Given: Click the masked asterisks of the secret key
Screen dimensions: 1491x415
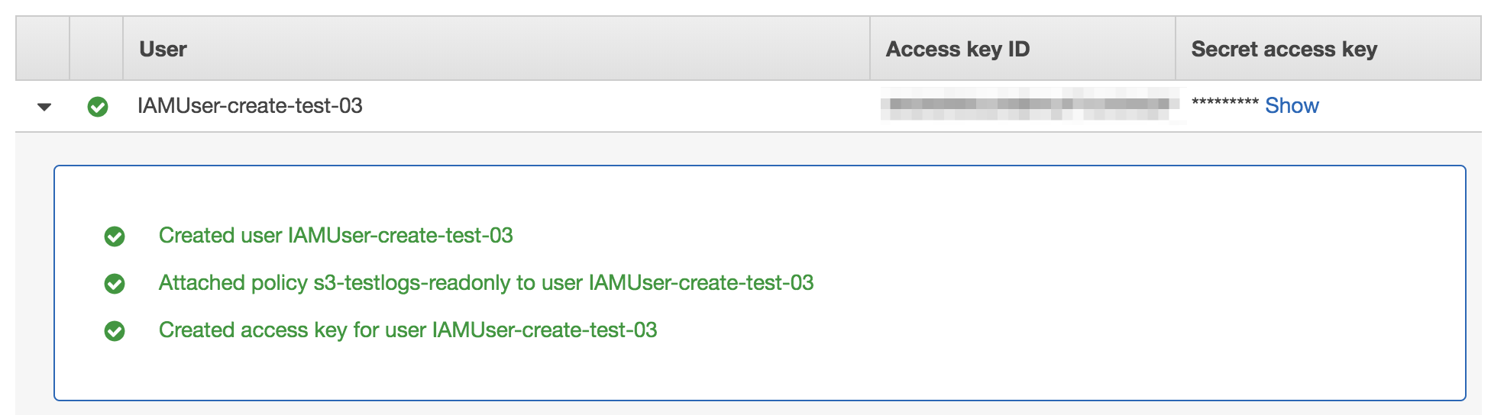Looking at the screenshot, I should (x=1224, y=103).
